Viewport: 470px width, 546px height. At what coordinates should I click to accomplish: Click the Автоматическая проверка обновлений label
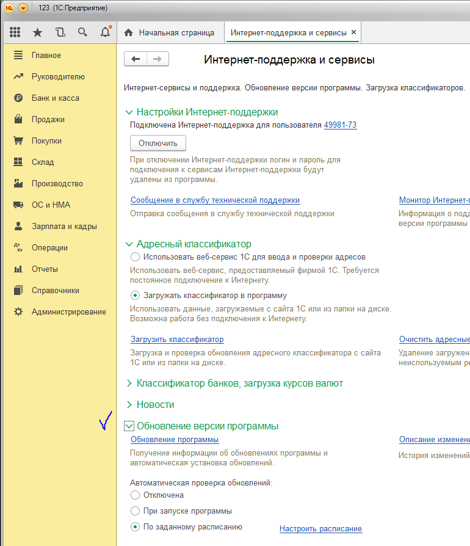point(201,483)
